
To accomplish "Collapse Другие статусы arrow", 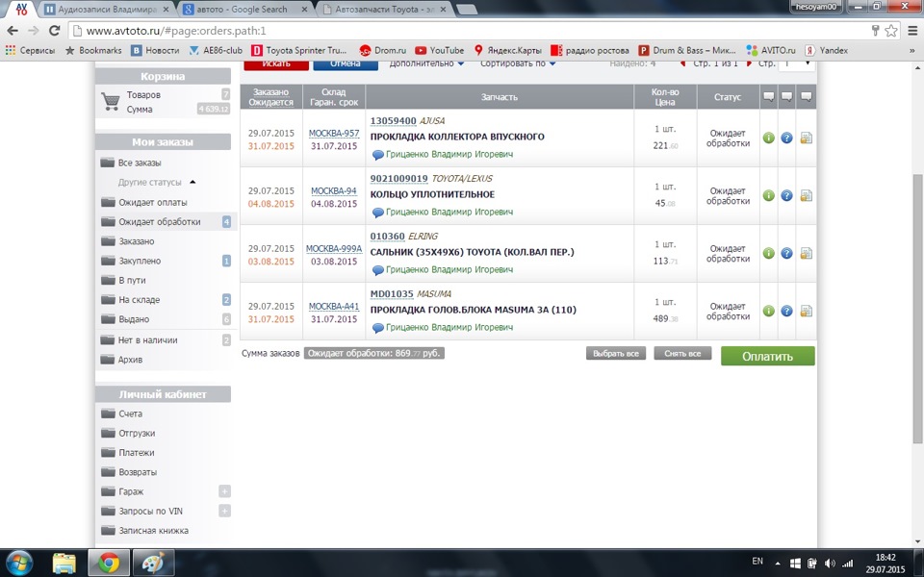I will 192,182.
